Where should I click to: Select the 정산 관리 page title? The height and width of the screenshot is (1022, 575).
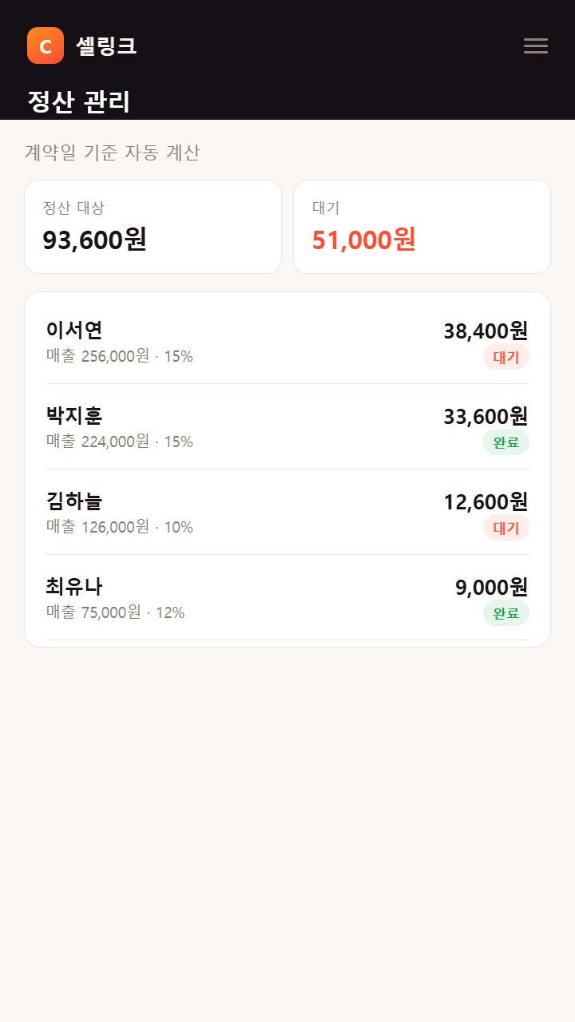(78, 101)
